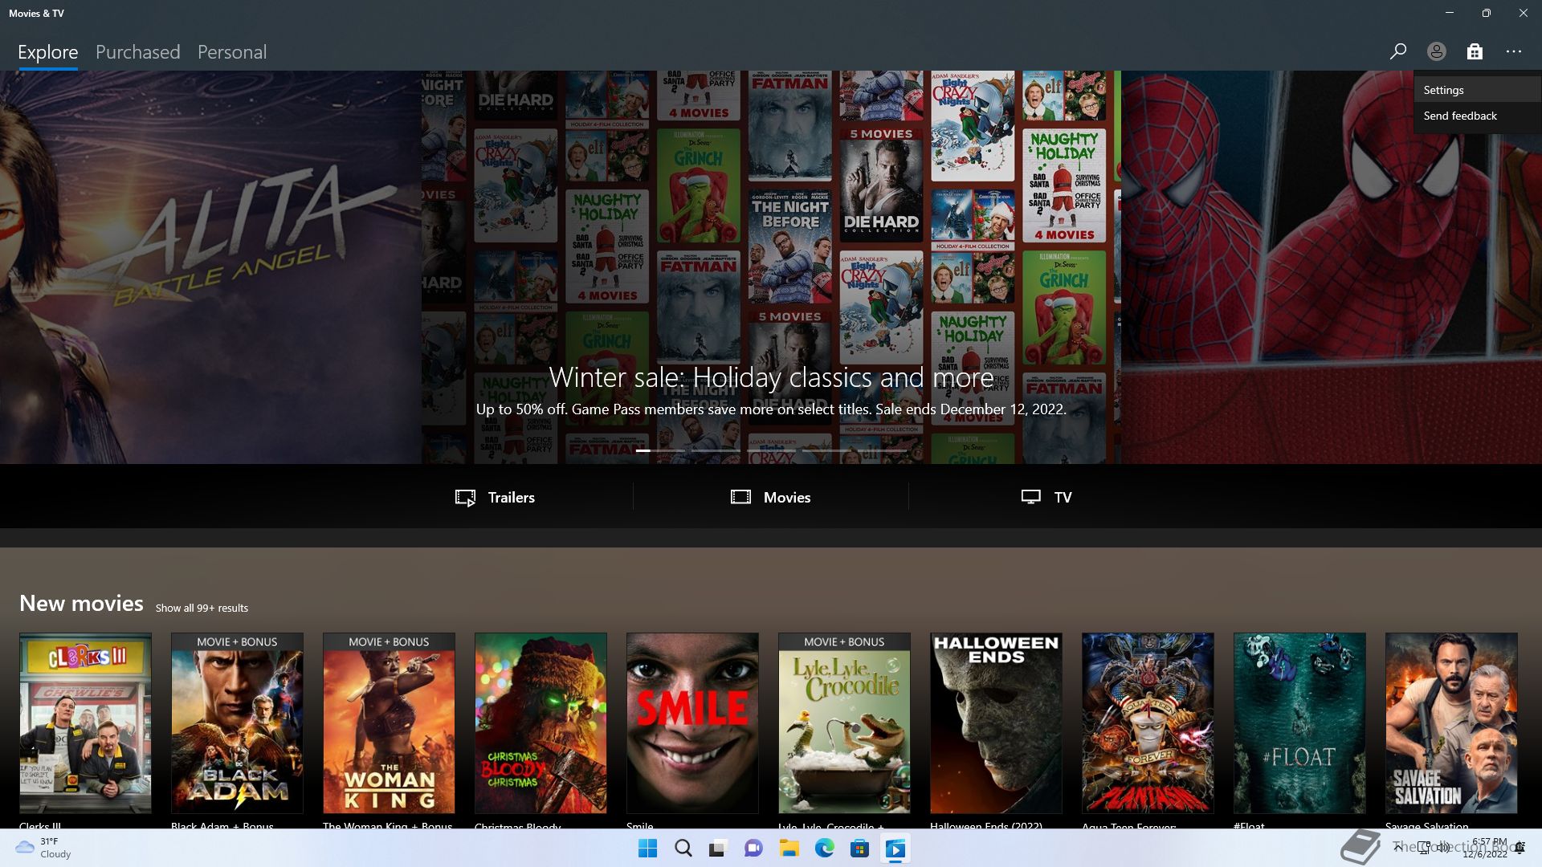Open the weather widget showing 31°F Cloudy

(44, 848)
